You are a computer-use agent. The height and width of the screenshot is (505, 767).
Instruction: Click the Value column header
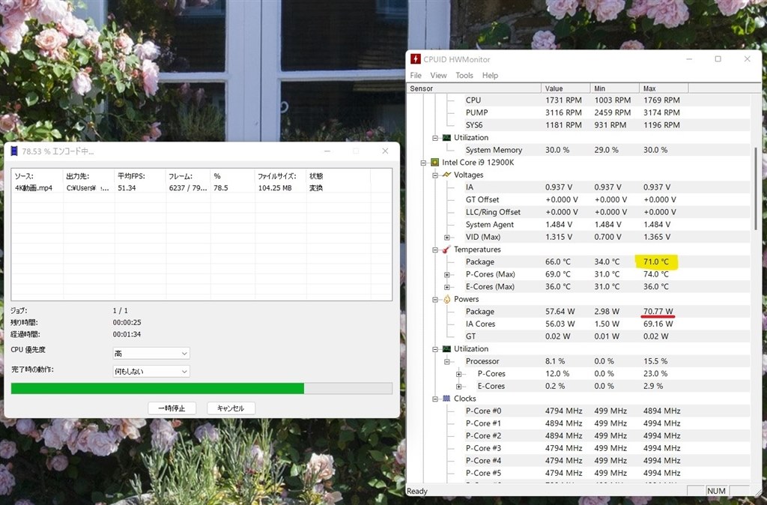coord(566,88)
